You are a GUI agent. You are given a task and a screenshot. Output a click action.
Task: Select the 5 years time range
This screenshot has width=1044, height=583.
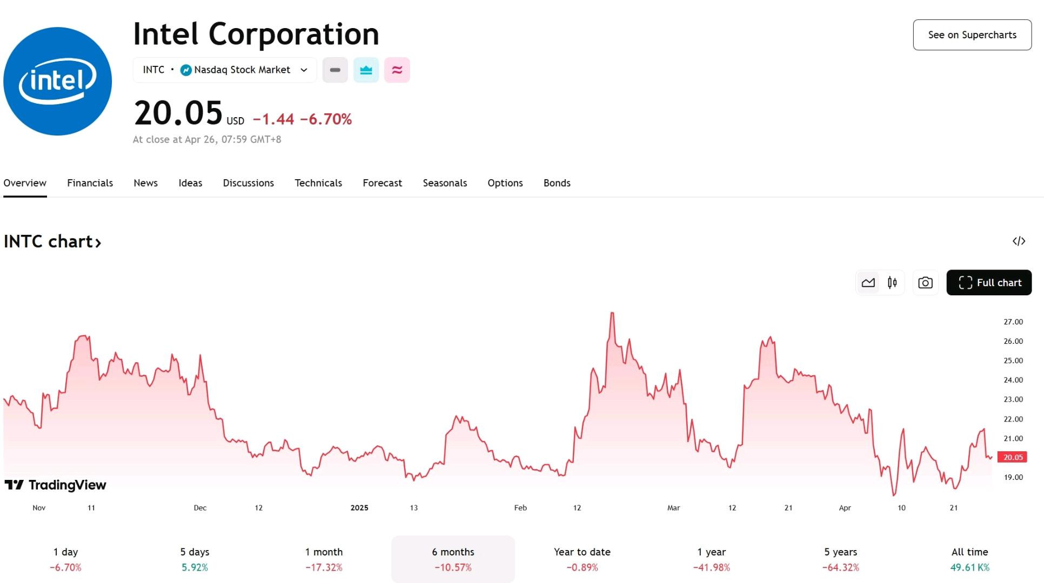click(840, 559)
